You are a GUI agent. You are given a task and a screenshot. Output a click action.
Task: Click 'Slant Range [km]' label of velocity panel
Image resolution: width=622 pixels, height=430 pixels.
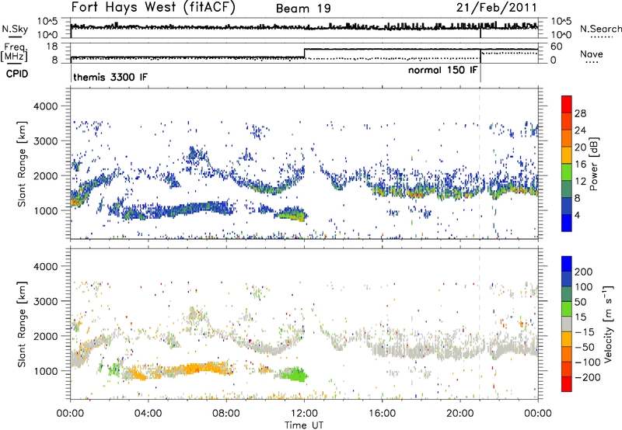pyautogui.click(x=22, y=324)
